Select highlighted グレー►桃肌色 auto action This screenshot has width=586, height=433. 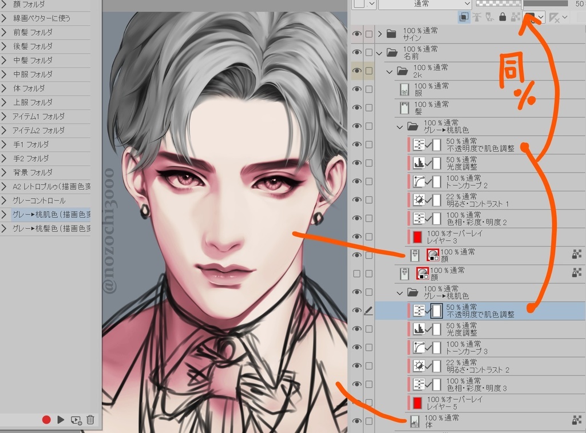tap(51, 214)
